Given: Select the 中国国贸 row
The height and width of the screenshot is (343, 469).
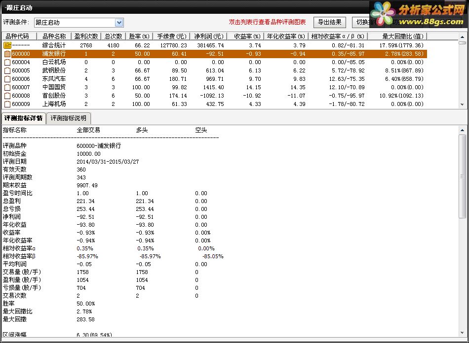Looking at the screenshot, I should tap(214, 87).
